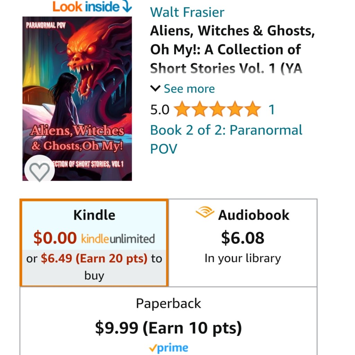
Task: Open the review count link
Action: 272,110
